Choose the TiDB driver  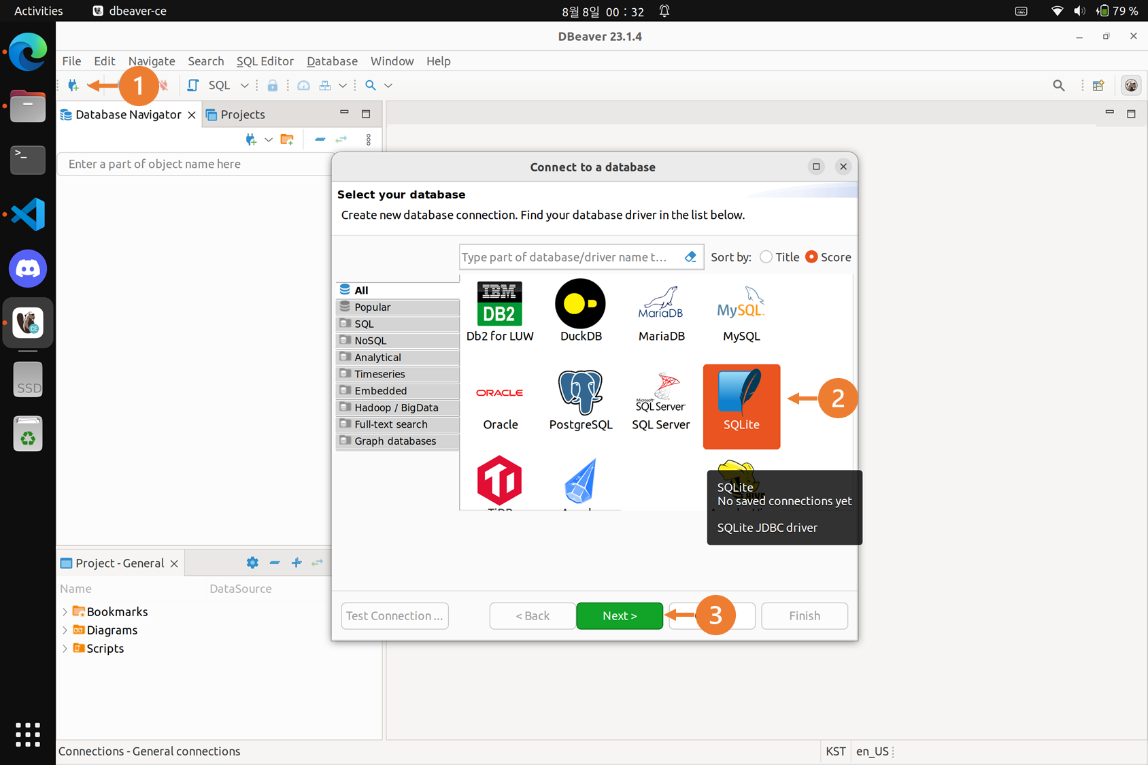[500, 483]
